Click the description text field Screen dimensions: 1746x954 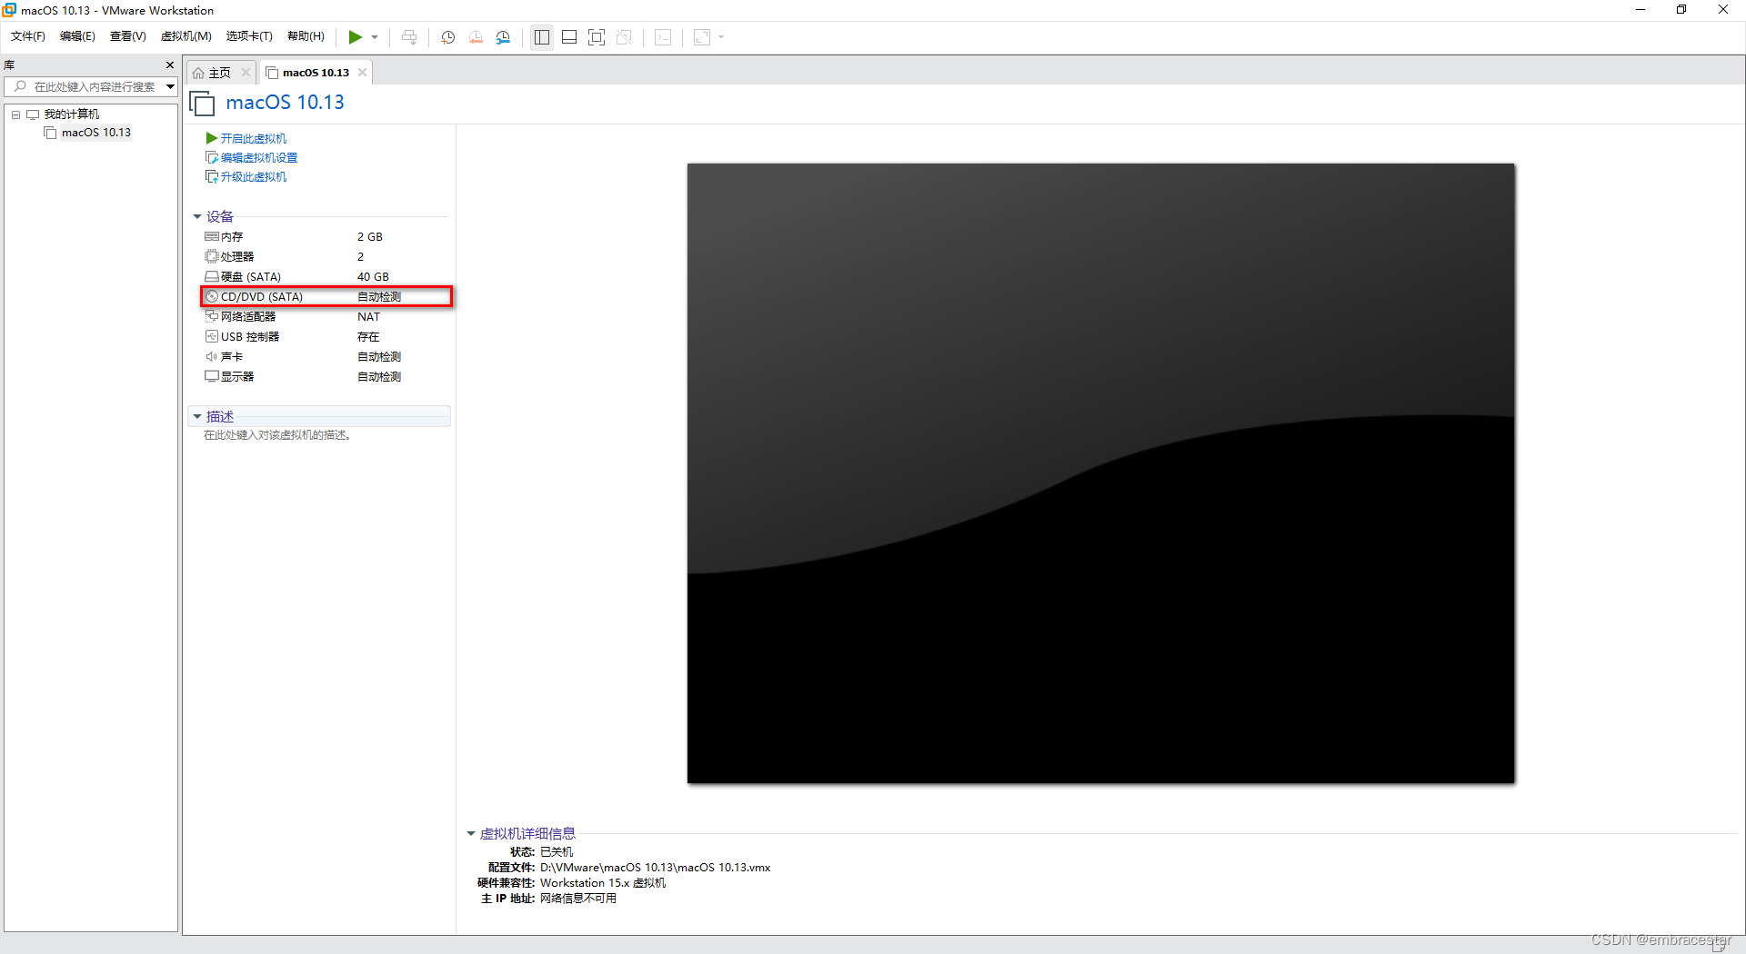point(277,435)
